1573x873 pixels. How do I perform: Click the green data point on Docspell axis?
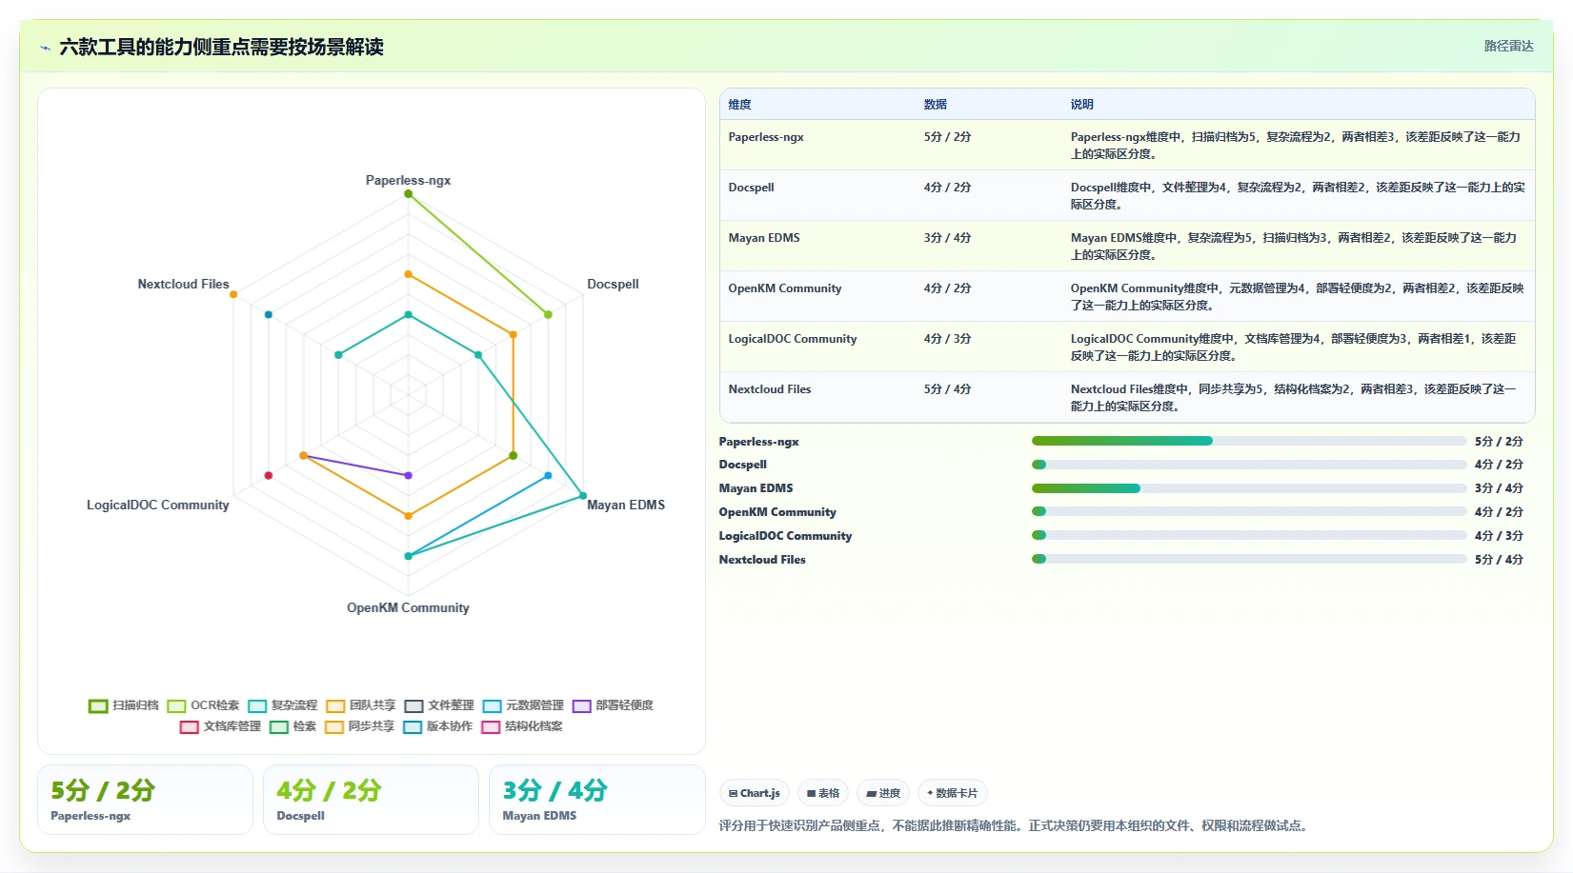[x=548, y=315]
